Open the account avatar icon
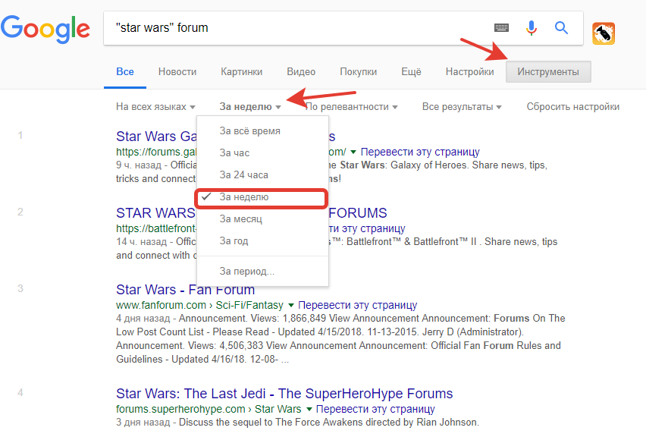This screenshot has height=440, width=646. tap(604, 33)
